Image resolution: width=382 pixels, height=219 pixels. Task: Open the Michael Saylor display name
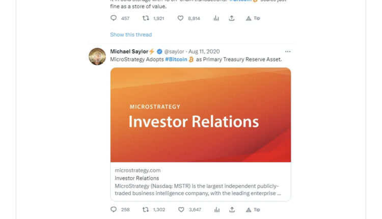pos(129,51)
